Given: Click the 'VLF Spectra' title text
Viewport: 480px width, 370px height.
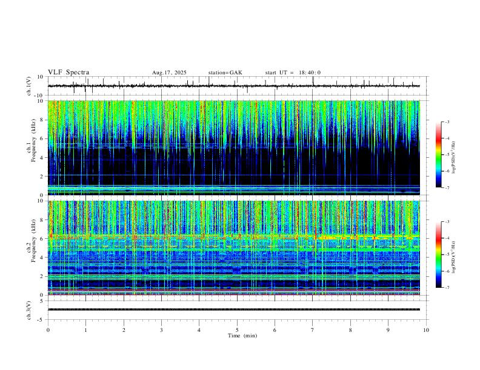Looking at the screenshot, I should tap(68, 73).
